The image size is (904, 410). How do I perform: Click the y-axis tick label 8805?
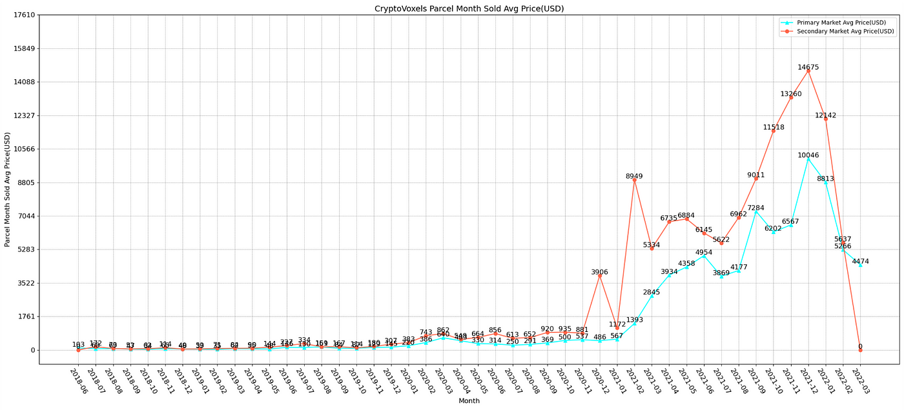(x=26, y=182)
